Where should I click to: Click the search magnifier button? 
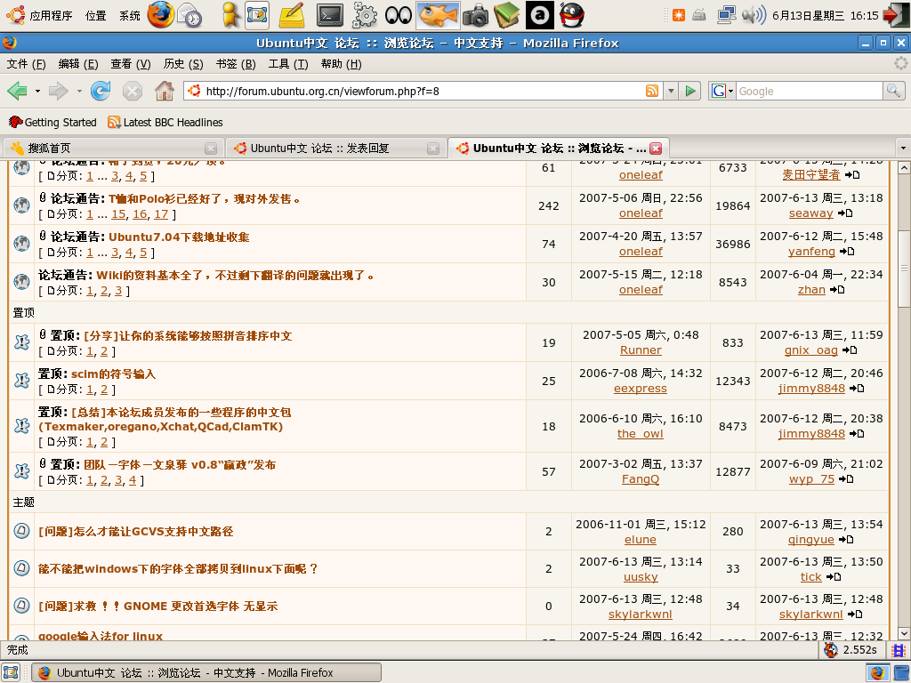coord(893,91)
